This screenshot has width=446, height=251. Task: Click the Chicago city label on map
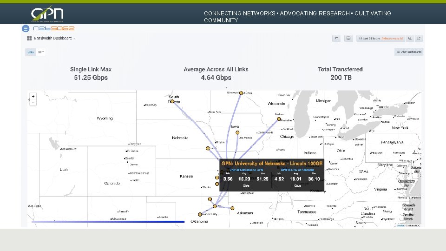click(287, 137)
